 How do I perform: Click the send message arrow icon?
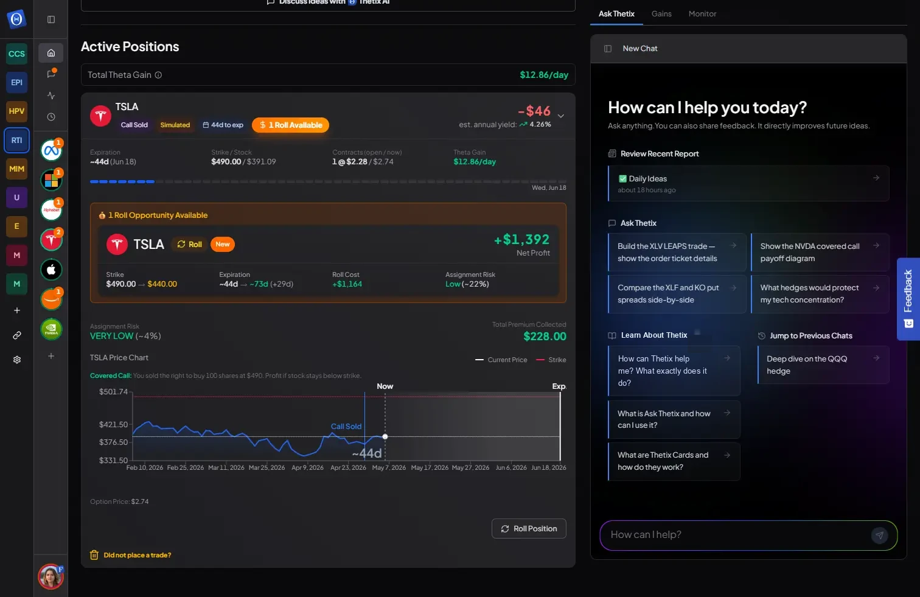879,536
